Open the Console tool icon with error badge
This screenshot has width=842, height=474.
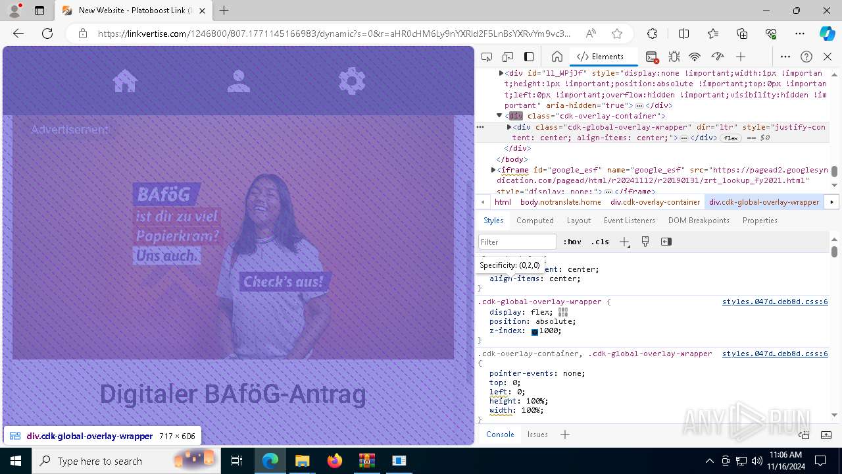tap(652, 57)
